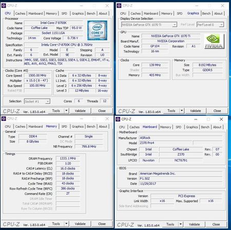
Task: Select the Graphics tab in the Mainboard window
Action: (x=192, y=127)
